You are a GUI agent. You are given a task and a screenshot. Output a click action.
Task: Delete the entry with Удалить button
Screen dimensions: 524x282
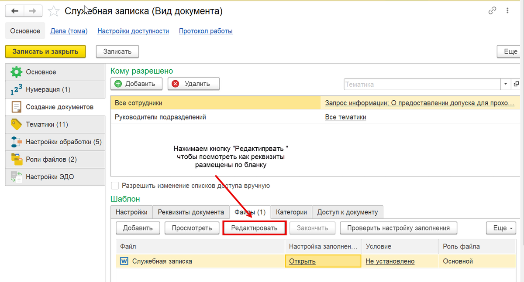pyautogui.click(x=193, y=84)
